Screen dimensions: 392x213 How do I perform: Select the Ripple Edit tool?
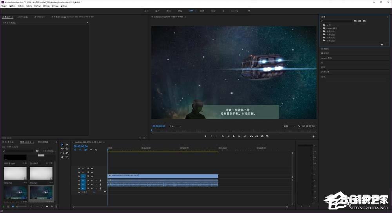[62, 149]
